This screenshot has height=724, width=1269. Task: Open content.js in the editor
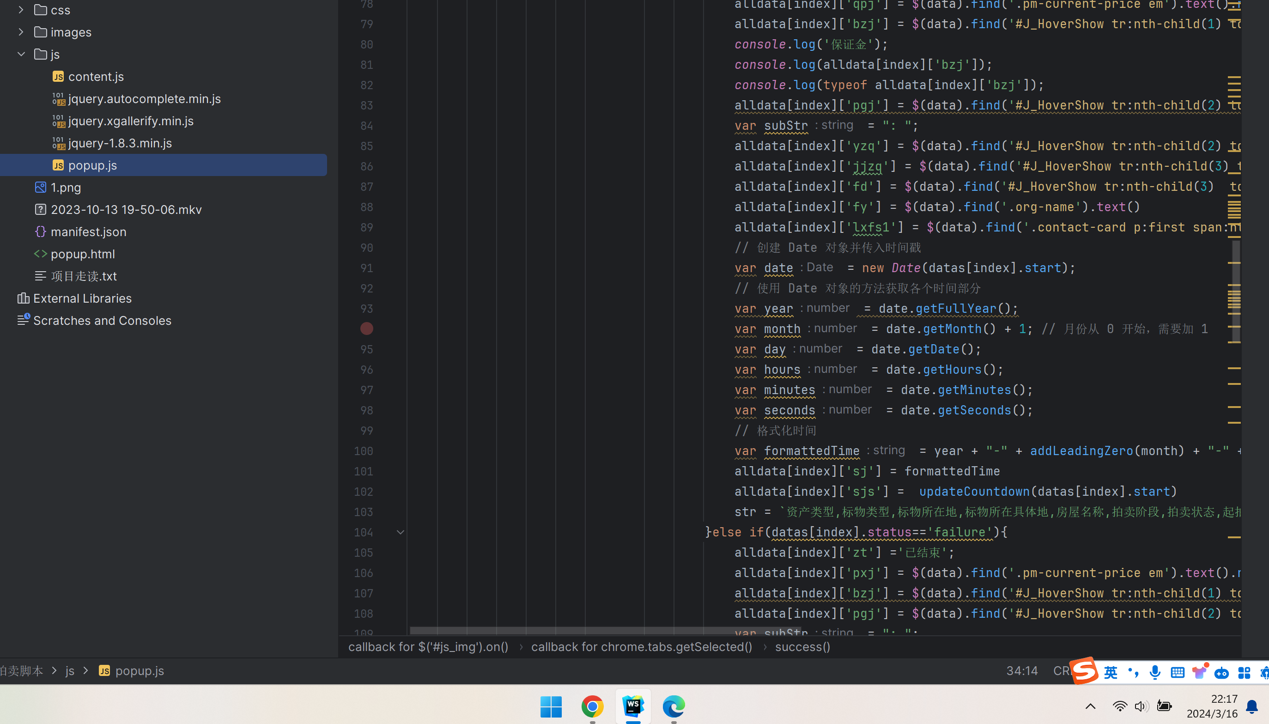(x=95, y=77)
